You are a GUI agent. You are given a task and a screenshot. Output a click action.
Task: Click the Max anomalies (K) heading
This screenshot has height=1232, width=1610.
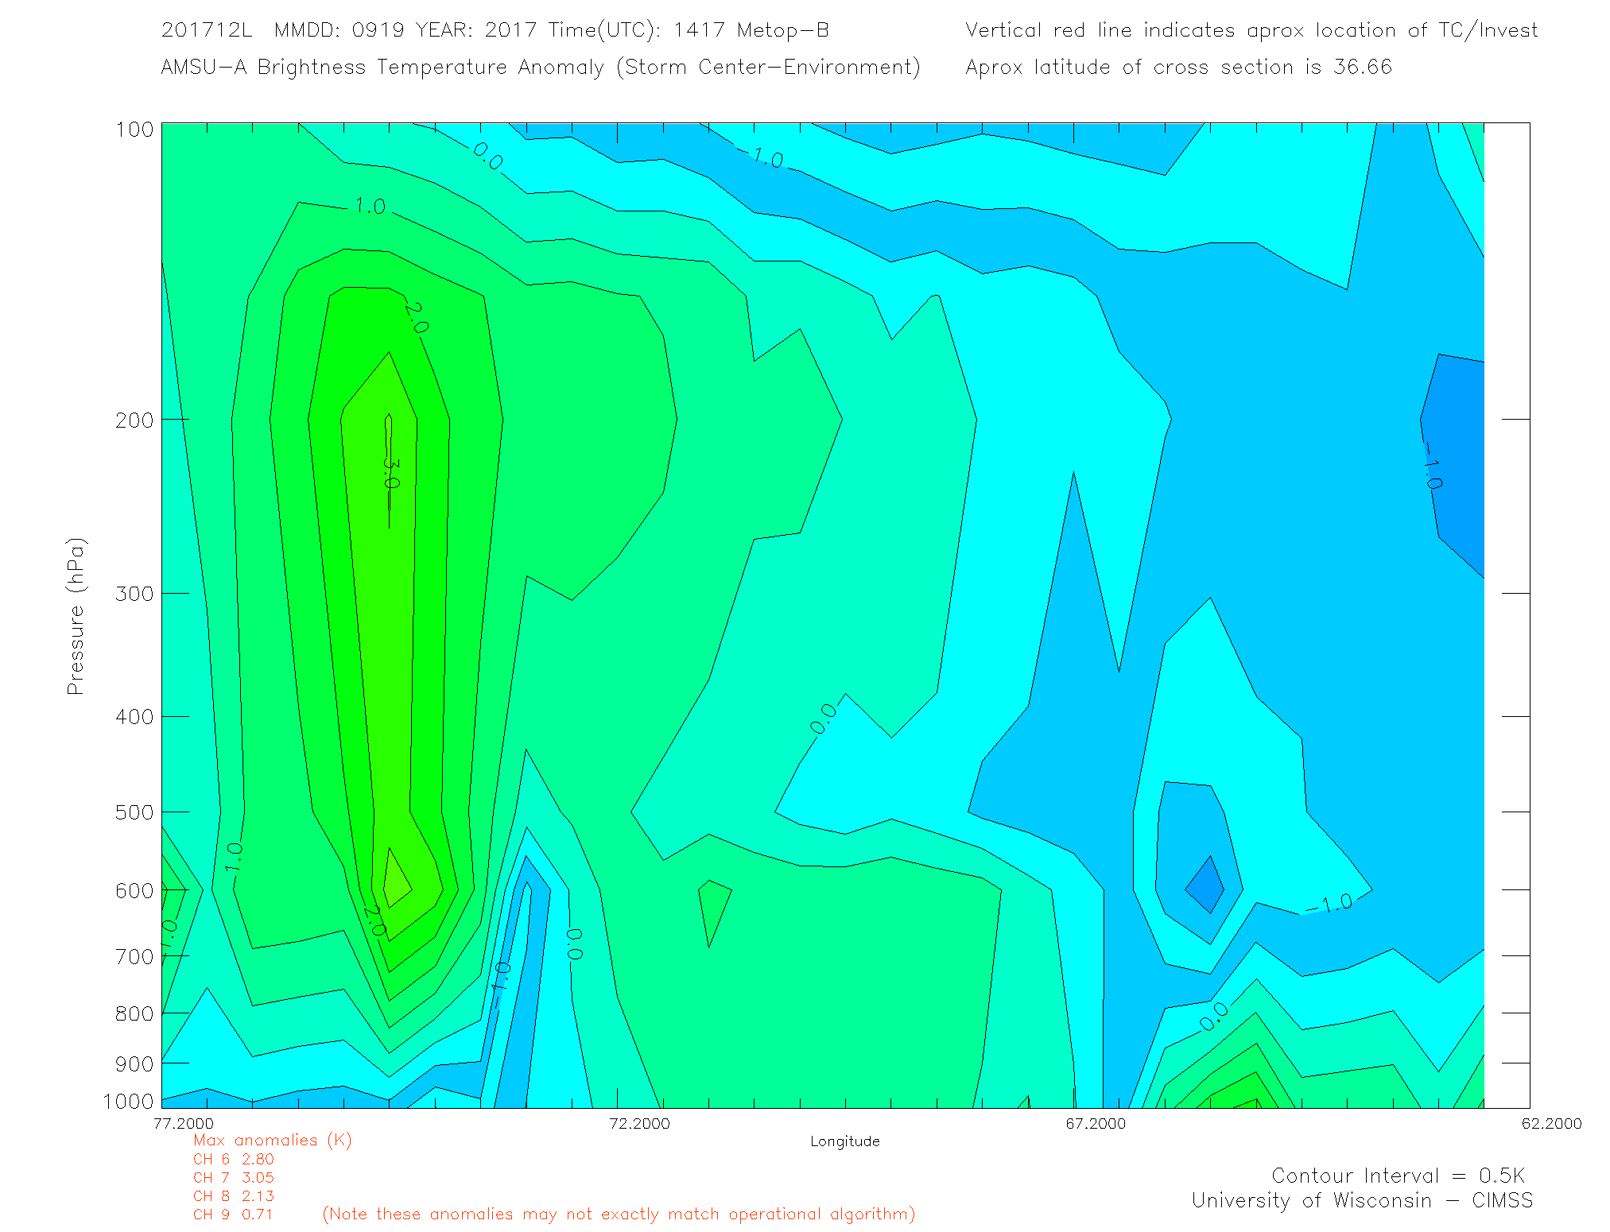click(x=272, y=1140)
